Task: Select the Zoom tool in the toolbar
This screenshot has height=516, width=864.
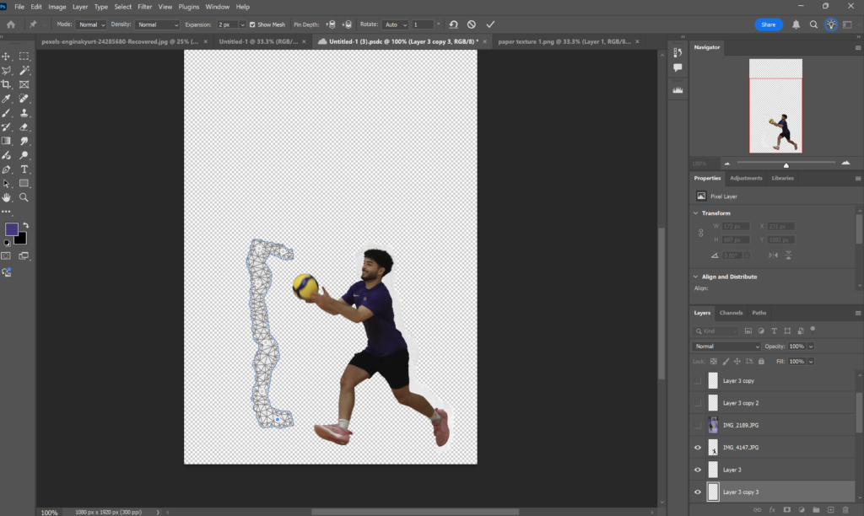Action: pyautogui.click(x=24, y=197)
